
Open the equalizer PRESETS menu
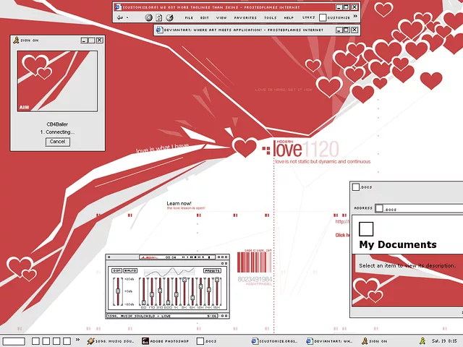click(x=212, y=270)
